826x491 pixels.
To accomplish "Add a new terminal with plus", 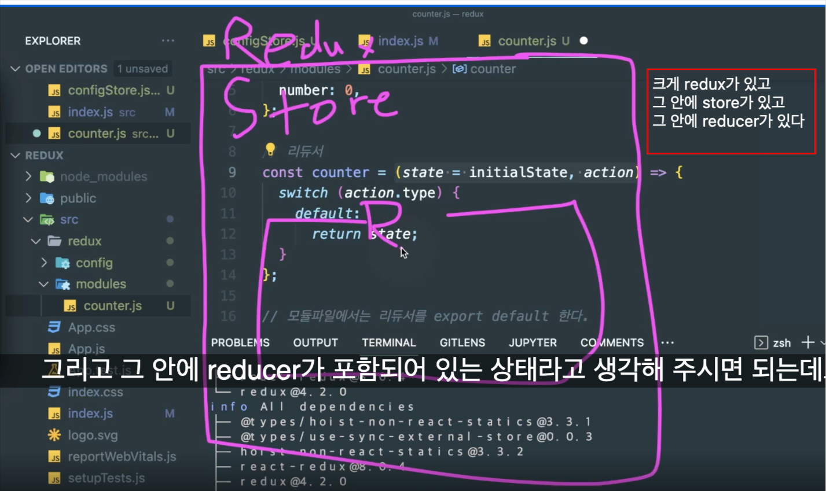I will (x=807, y=342).
